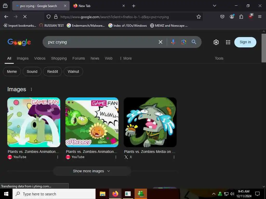Close the New Tab tab

point(124,6)
